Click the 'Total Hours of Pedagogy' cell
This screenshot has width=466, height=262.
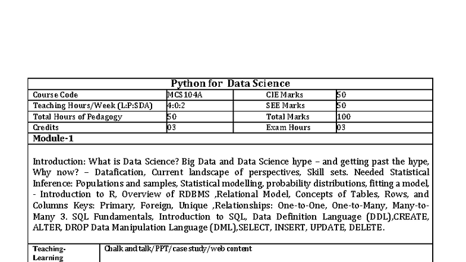(77, 117)
